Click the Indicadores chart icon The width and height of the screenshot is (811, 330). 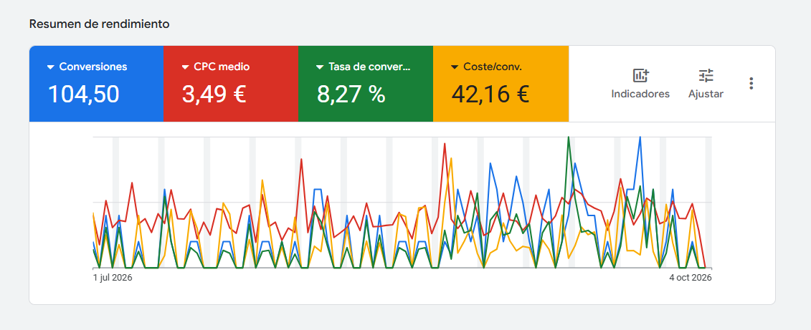click(640, 75)
